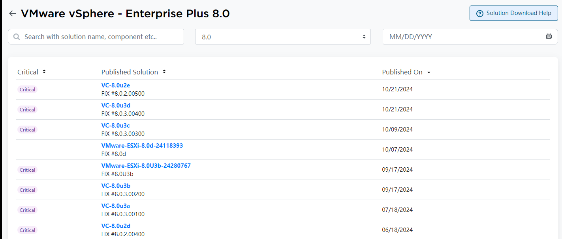
Task: Click date 10/07/2024
Action: (397, 150)
